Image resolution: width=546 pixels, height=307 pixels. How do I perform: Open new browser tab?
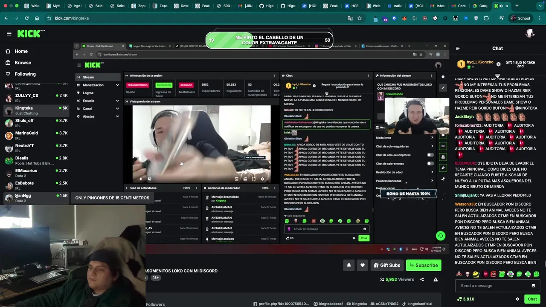(517, 6)
